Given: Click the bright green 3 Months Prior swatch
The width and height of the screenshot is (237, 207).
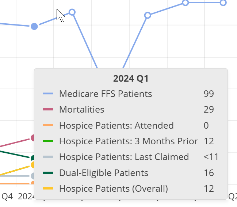Looking at the screenshot, I should tap(48, 141).
